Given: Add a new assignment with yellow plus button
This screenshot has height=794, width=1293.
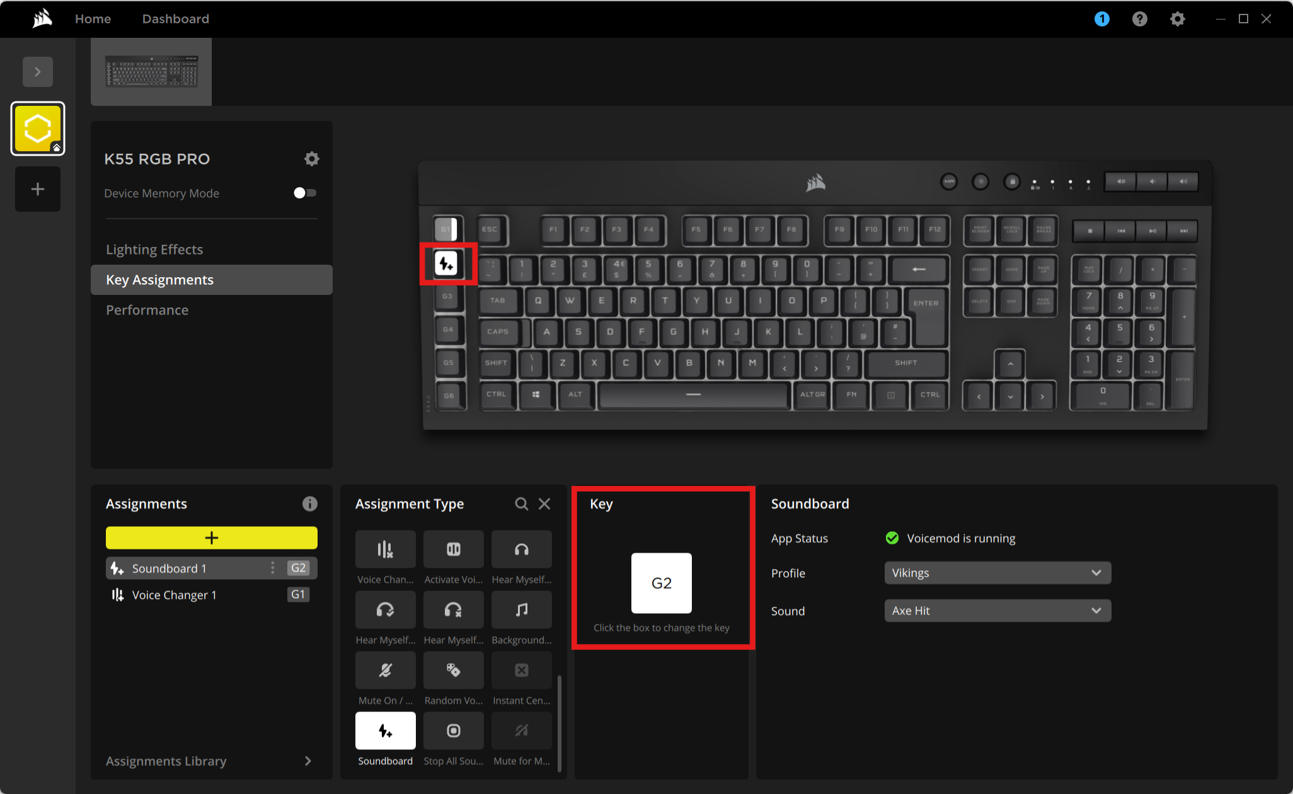Looking at the screenshot, I should 211,538.
